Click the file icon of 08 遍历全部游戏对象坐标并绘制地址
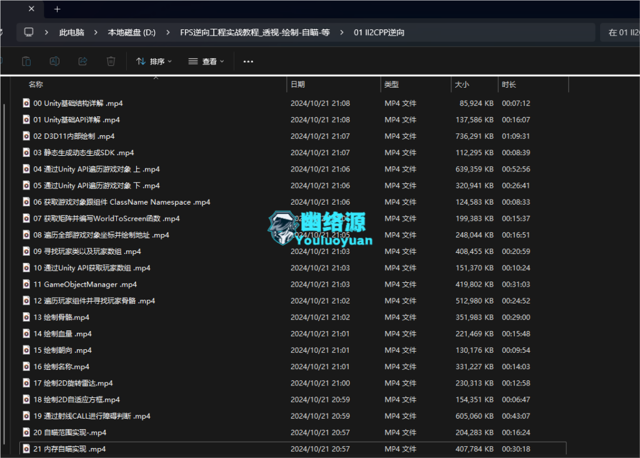The width and height of the screenshot is (640, 458). 26,235
